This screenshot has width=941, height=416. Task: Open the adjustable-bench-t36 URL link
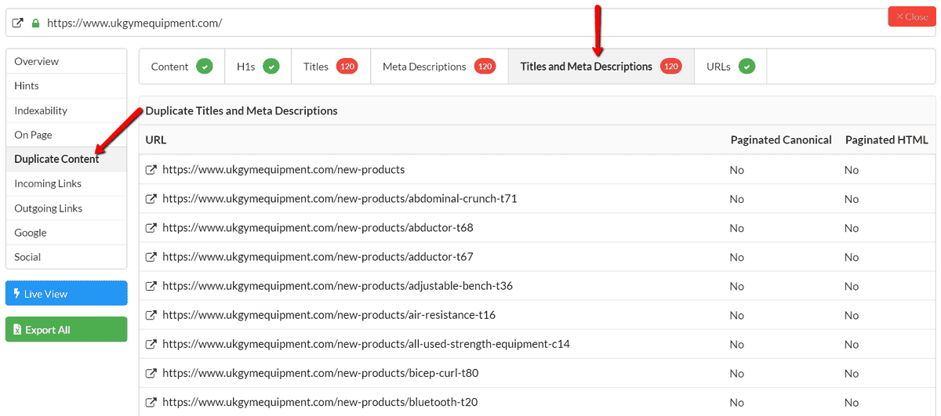point(337,286)
